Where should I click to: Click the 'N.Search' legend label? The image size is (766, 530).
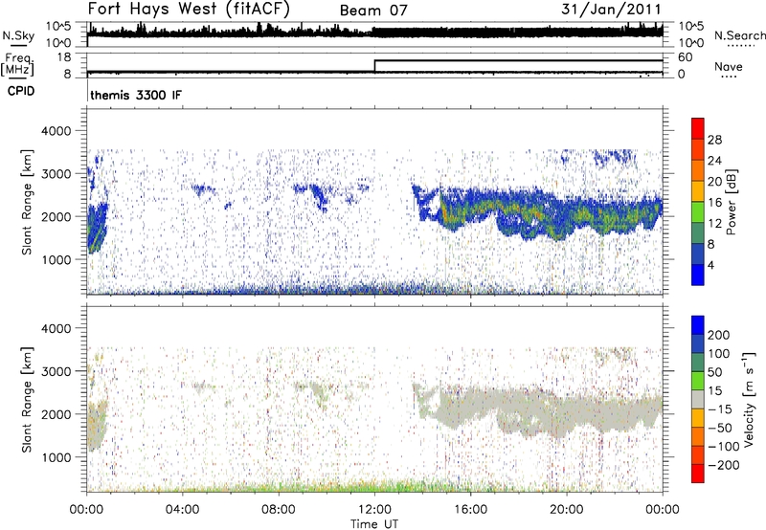point(739,35)
